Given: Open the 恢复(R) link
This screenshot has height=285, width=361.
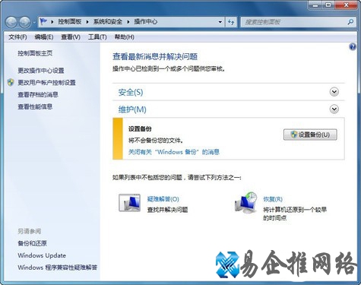Looking at the screenshot, I should coord(273,199).
